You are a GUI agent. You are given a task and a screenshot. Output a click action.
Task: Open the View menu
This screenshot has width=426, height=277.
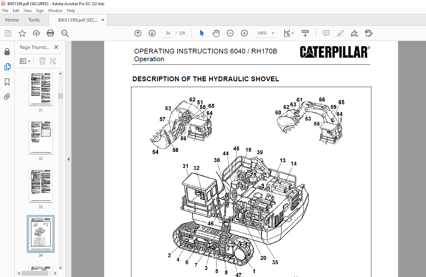tap(27, 11)
